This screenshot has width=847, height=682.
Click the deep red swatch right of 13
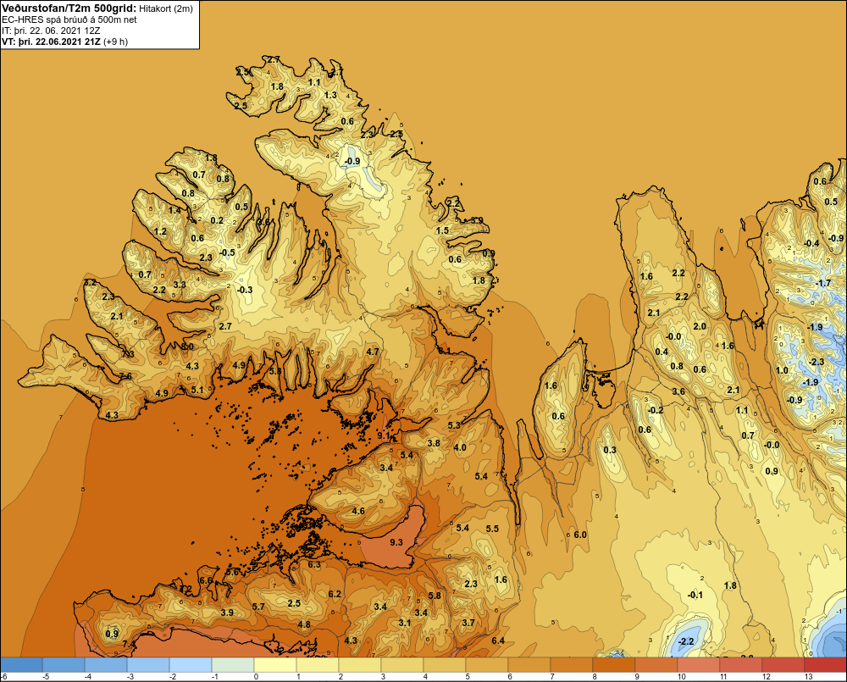[825, 664]
